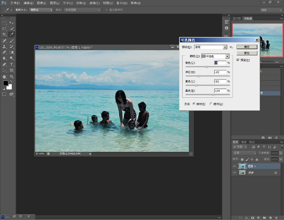Screen dimensions: 284x220
Task: Open the 取样大小 sample size dropdown
Action: 41,10
